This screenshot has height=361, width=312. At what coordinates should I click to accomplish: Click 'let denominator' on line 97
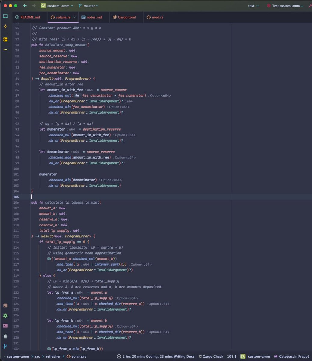[x=54, y=152]
